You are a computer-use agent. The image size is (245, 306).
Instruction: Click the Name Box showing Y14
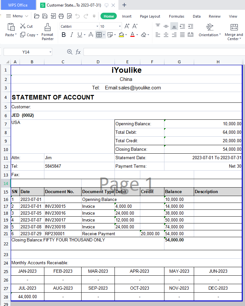pyautogui.click(x=26, y=52)
